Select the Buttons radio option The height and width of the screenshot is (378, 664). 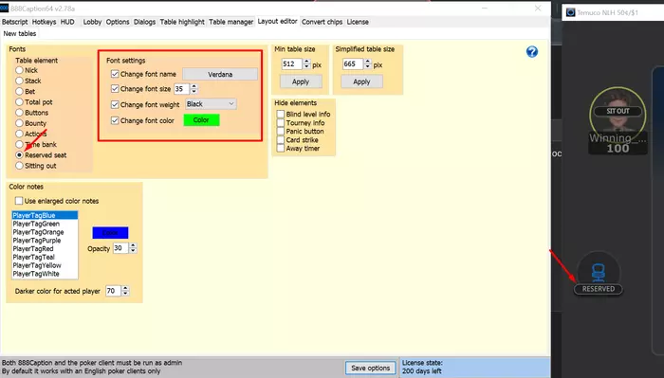point(19,113)
